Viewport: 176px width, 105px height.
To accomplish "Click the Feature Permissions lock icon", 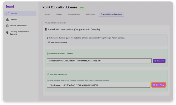I will pyautogui.click(x=7, y=25).
